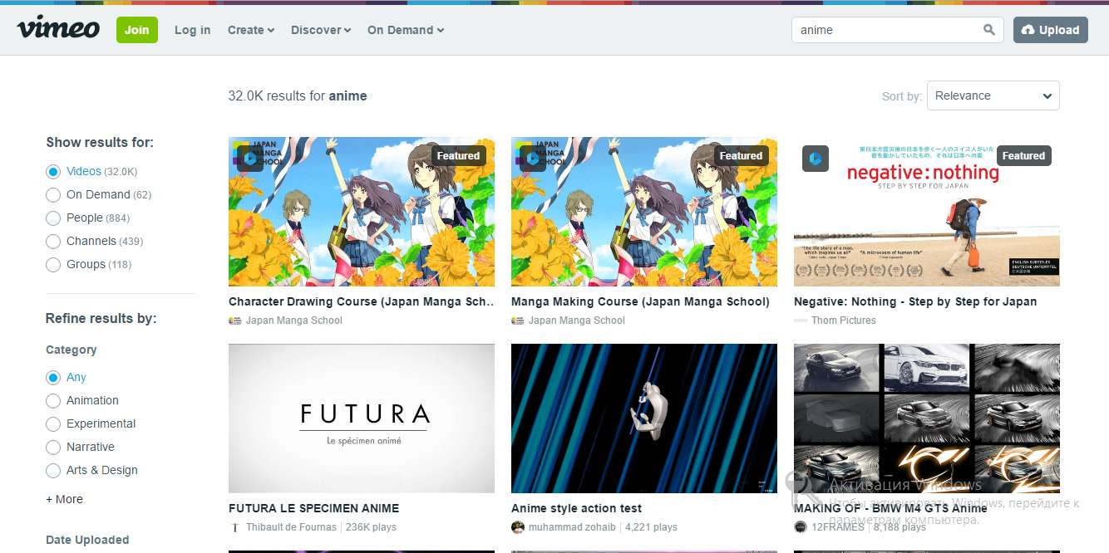Click play badge on Character Drawing Course thumbnail
The image size is (1109, 553).
tap(249, 159)
